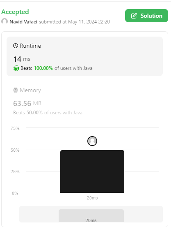Click the 20ms label under the chart
Image resolution: width=171 pixels, height=227 pixels.
(x=92, y=198)
